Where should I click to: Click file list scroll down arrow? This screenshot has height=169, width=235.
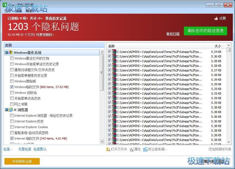[228, 142]
